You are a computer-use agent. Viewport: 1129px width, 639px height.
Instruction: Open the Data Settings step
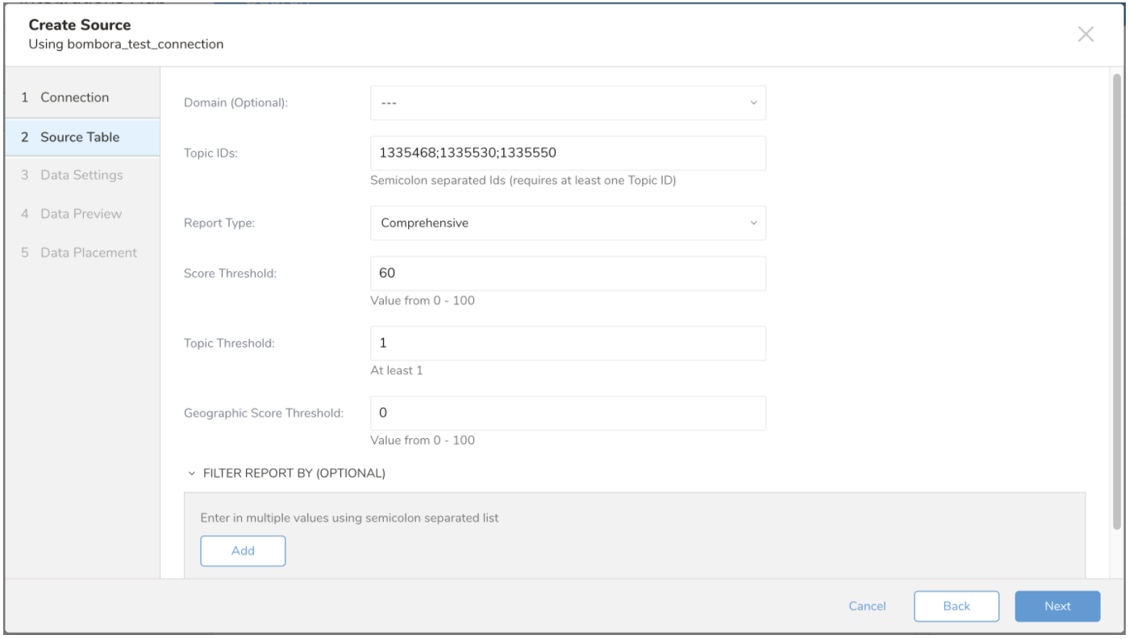(81, 175)
